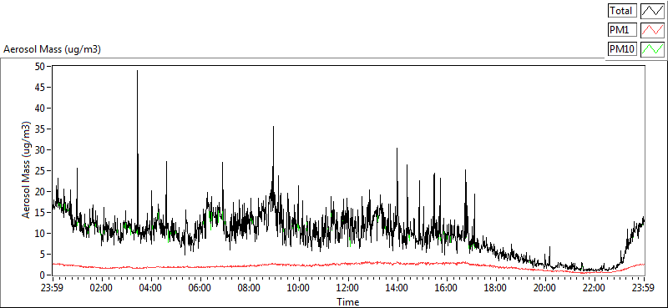Screen dimensions: 668x308
Task: Click the 15 tick label on y-axis
Action: (x=39, y=213)
